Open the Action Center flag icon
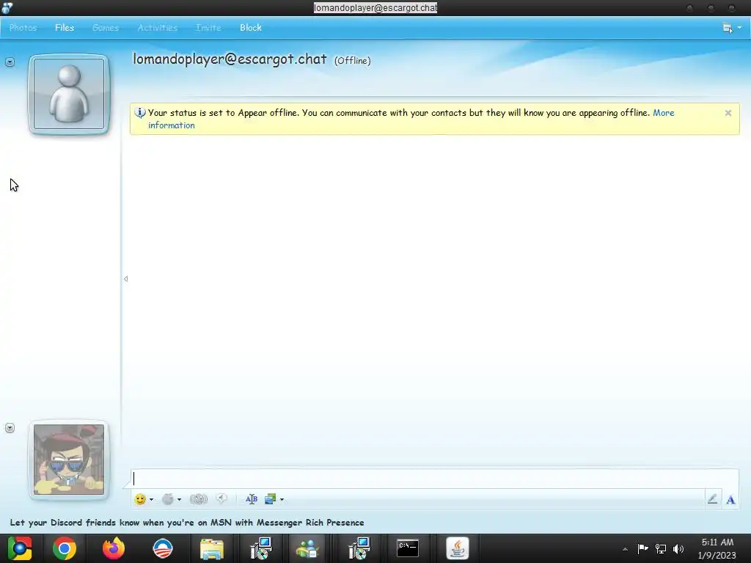 pyautogui.click(x=642, y=548)
